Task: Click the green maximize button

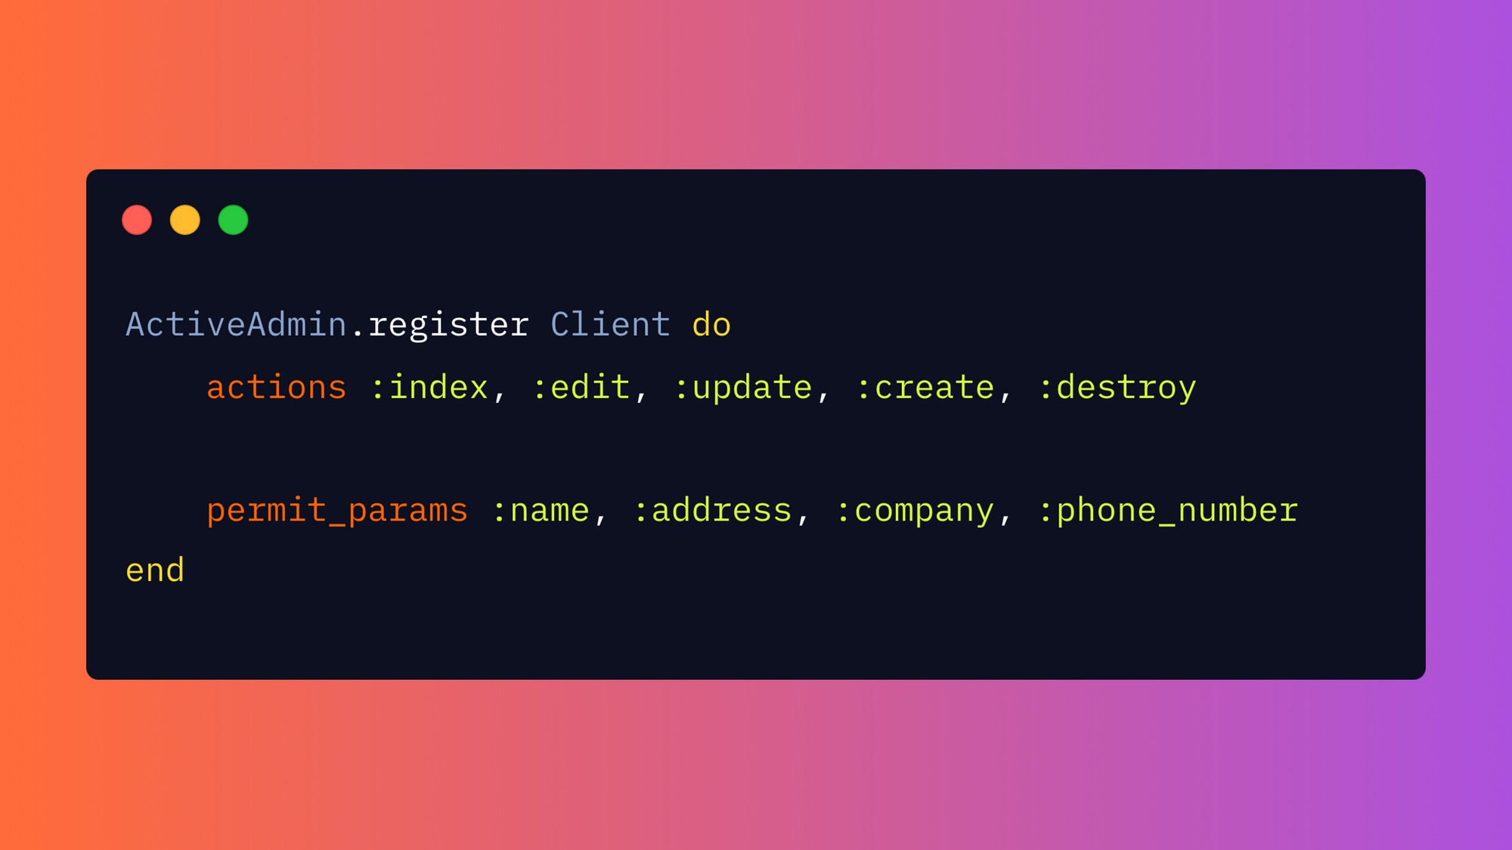Action: [x=233, y=220]
